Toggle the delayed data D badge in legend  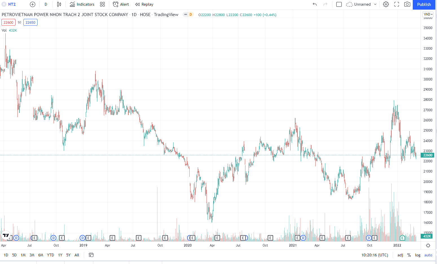pyautogui.click(x=191, y=14)
